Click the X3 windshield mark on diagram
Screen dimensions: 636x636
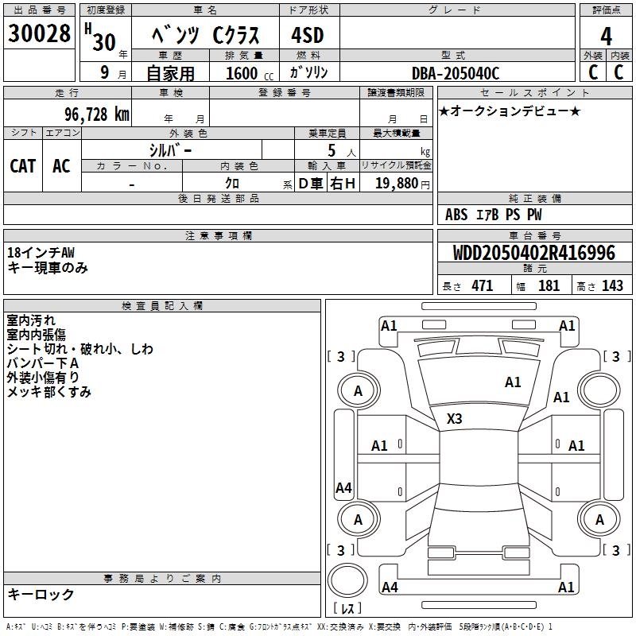[x=454, y=419]
